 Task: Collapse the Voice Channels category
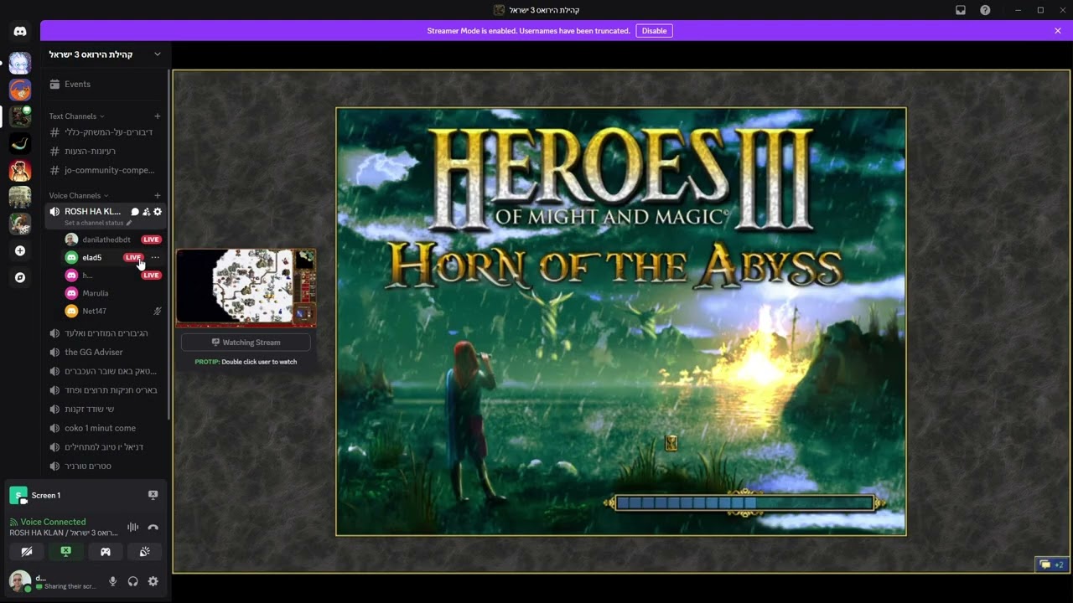click(x=78, y=196)
